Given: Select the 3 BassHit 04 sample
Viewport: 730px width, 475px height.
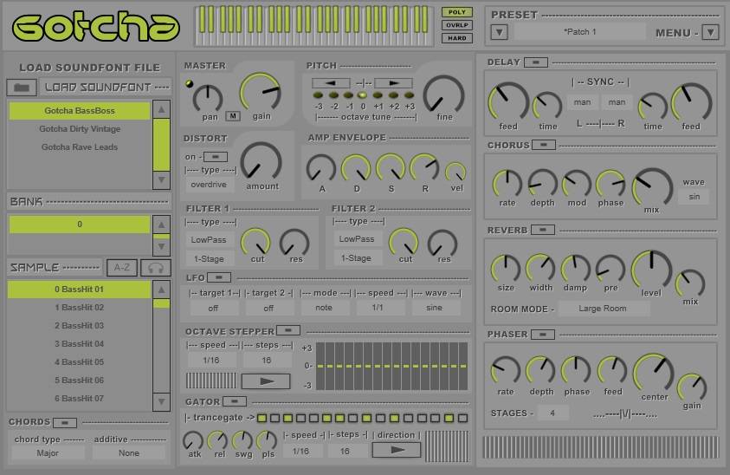Looking at the screenshot, I should click(x=80, y=344).
